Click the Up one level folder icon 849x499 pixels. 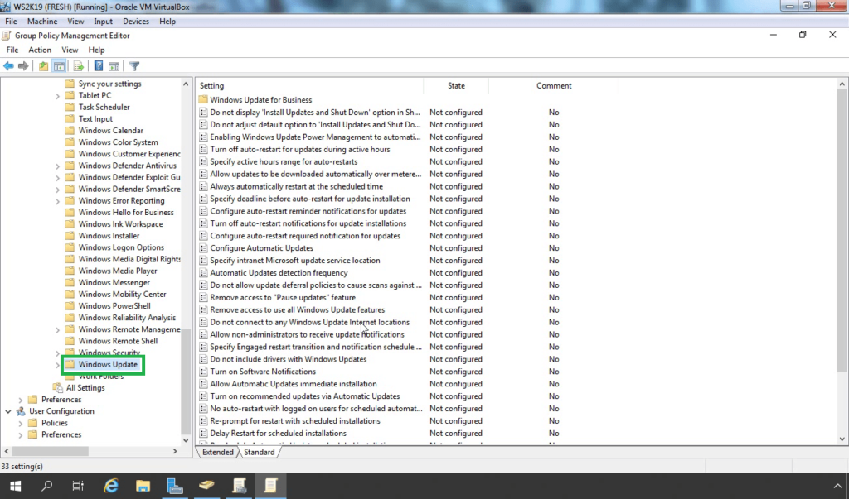43,66
